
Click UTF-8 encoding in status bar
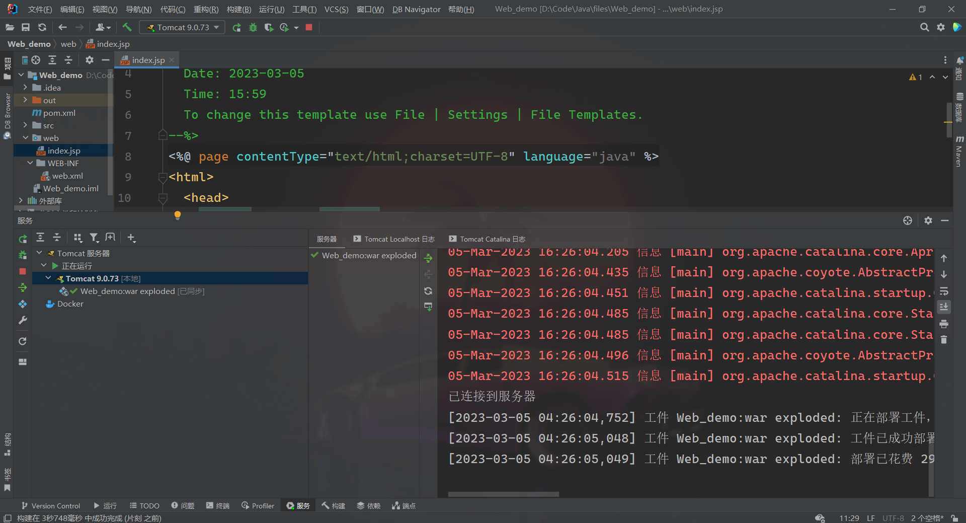[x=893, y=518]
